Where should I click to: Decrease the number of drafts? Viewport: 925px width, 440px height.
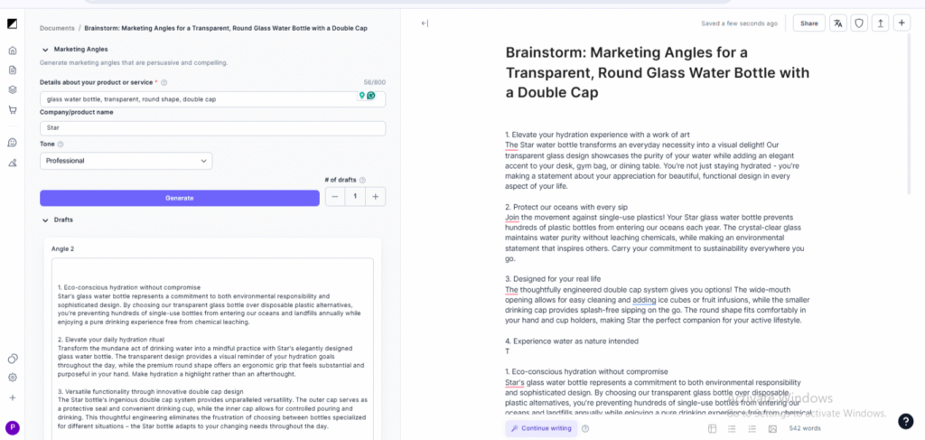pyautogui.click(x=334, y=196)
